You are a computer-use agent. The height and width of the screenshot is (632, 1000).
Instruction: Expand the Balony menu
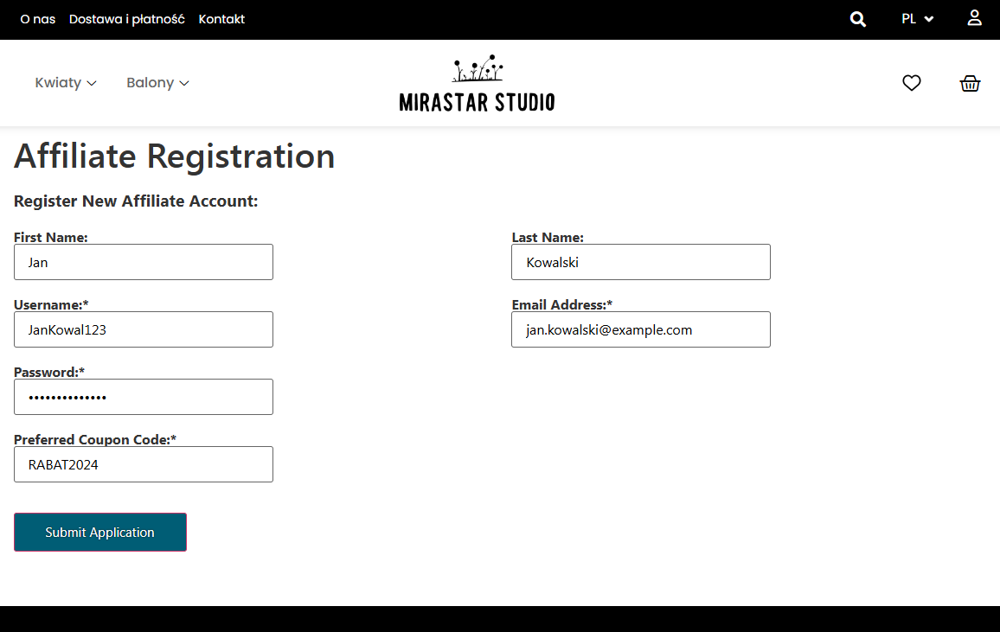(157, 83)
